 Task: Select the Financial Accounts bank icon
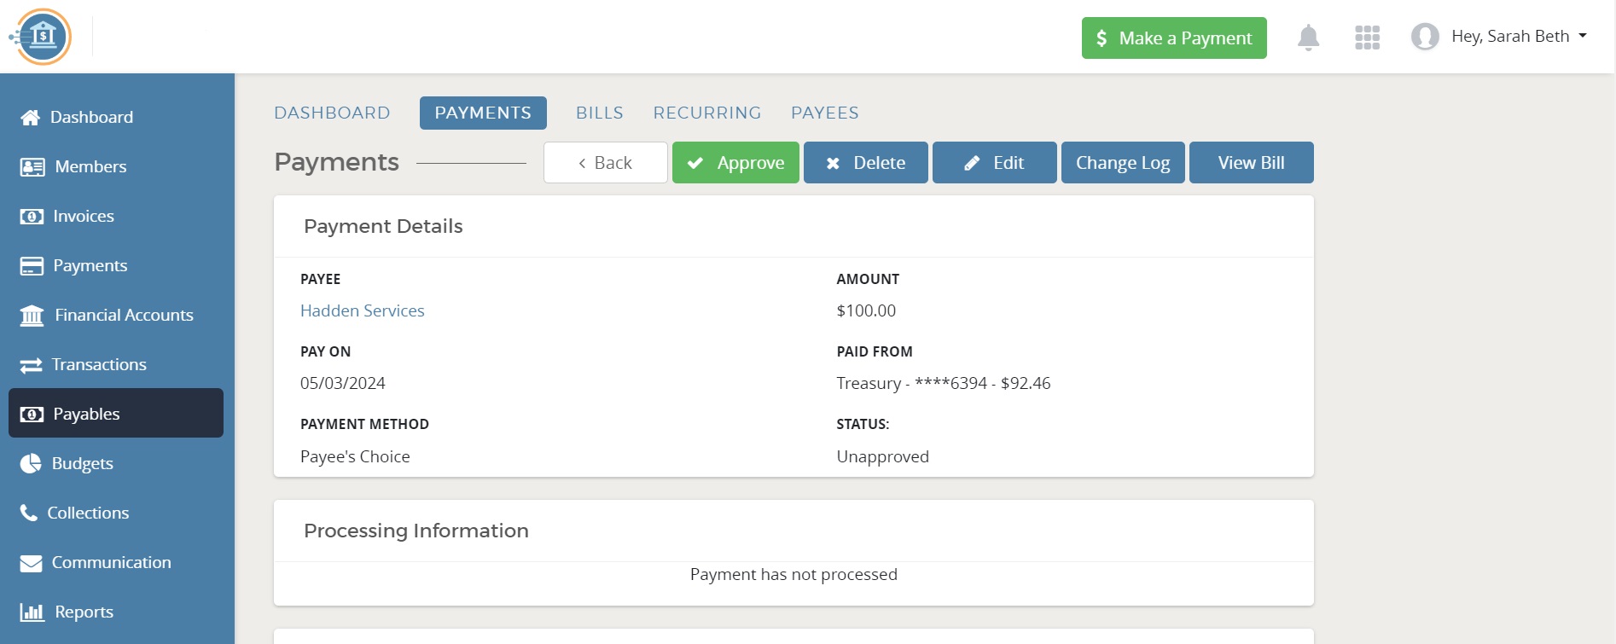[x=31, y=315]
